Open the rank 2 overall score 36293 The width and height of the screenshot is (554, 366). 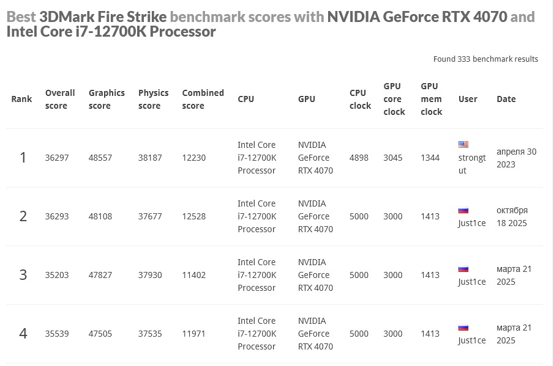click(x=57, y=216)
